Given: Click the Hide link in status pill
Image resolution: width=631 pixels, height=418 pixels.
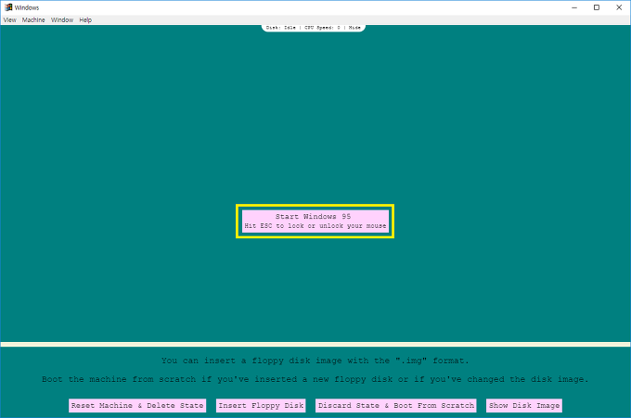Looking at the screenshot, I should click(x=354, y=27).
